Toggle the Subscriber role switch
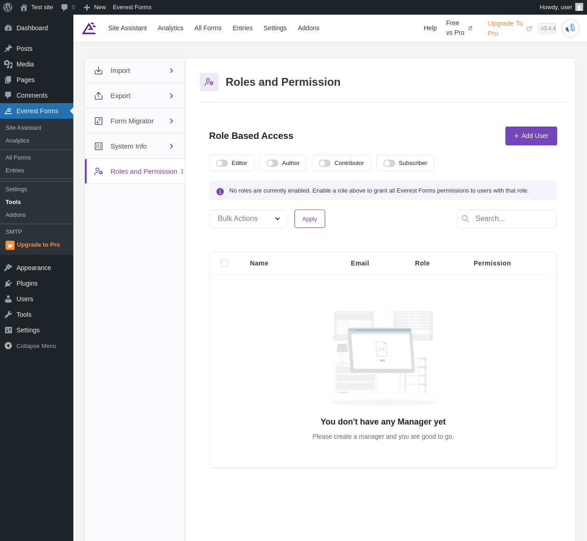The height and width of the screenshot is (541, 587). click(x=389, y=163)
